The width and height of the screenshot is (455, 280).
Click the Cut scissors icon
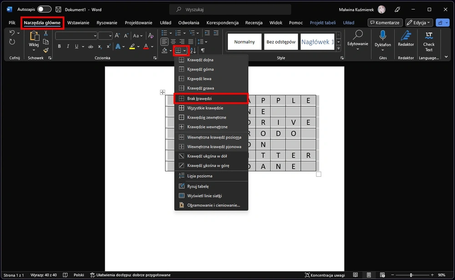click(x=45, y=33)
